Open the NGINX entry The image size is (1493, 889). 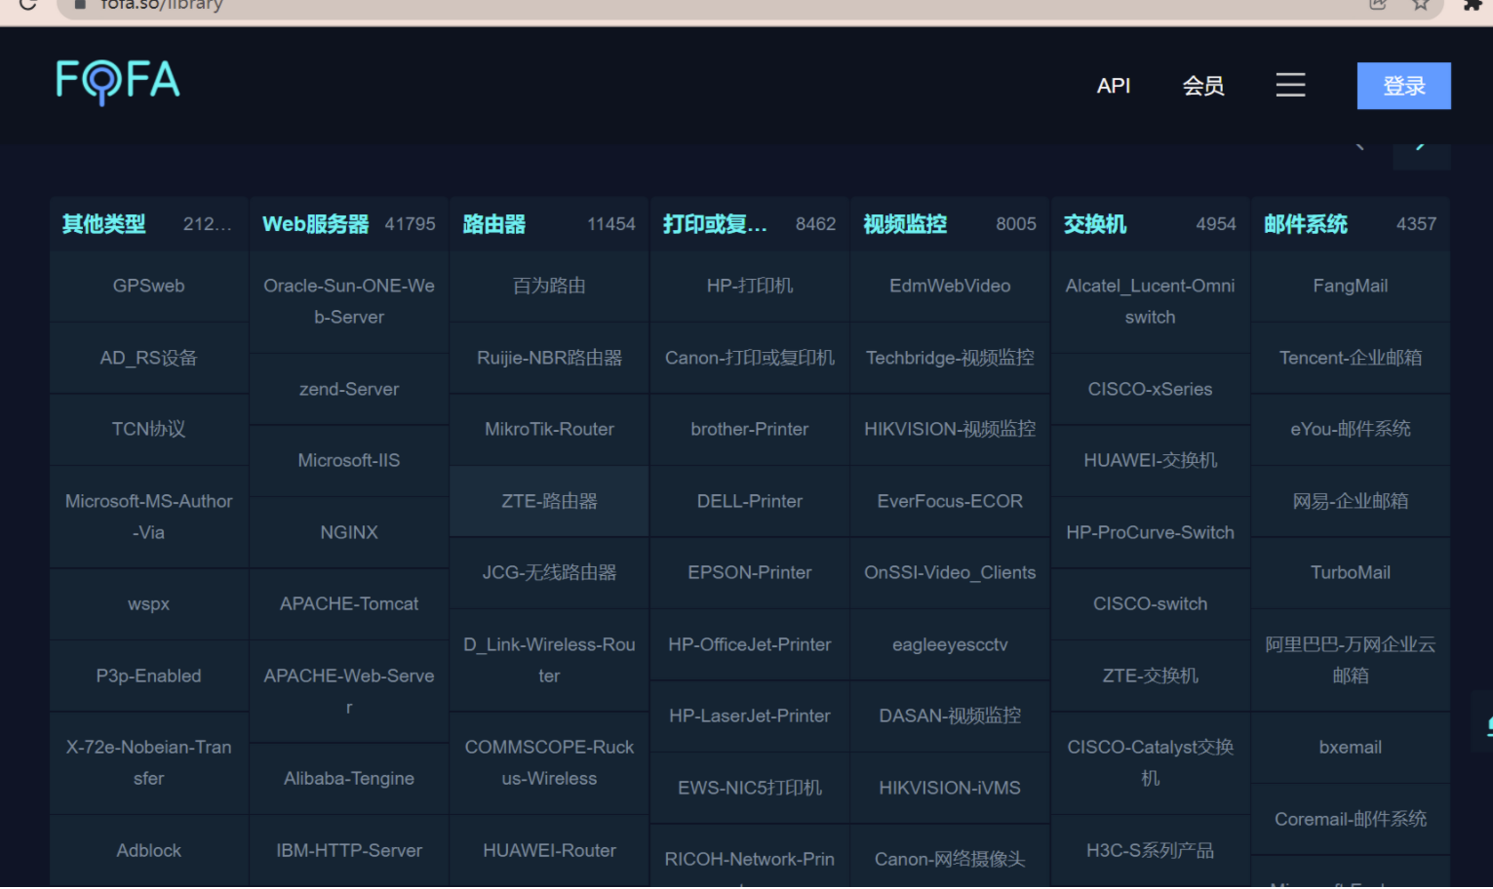click(x=349, y=533)
